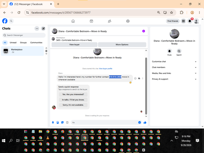
Task: Open Chrome extensions puzzle icon
Action: [182, 13]
